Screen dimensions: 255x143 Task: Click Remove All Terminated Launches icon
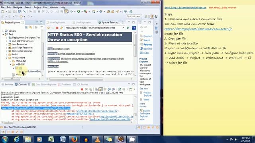click(90, 89)
